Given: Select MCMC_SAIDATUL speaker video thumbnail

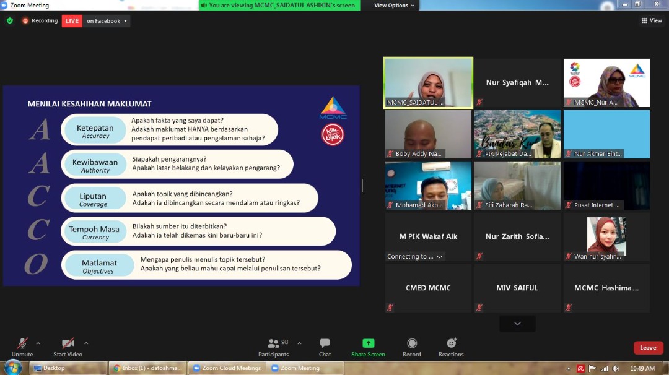Looking at the screenshot, I should [x=428, y=83].
